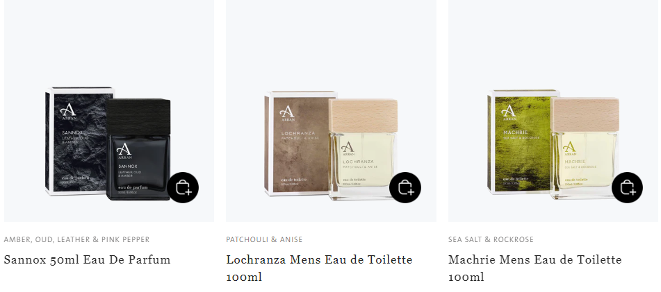Click the Sea Salt & Rockrose label
The image size is (661, 292).
(491, 240)
